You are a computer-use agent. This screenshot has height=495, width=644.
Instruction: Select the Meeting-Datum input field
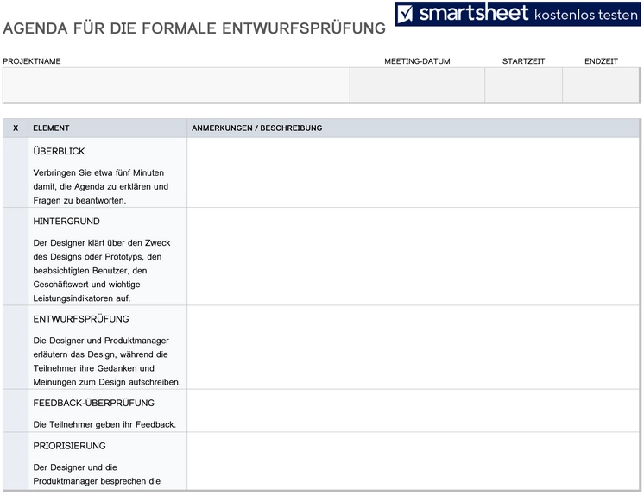pyautogui.click(x=417, y=85)
